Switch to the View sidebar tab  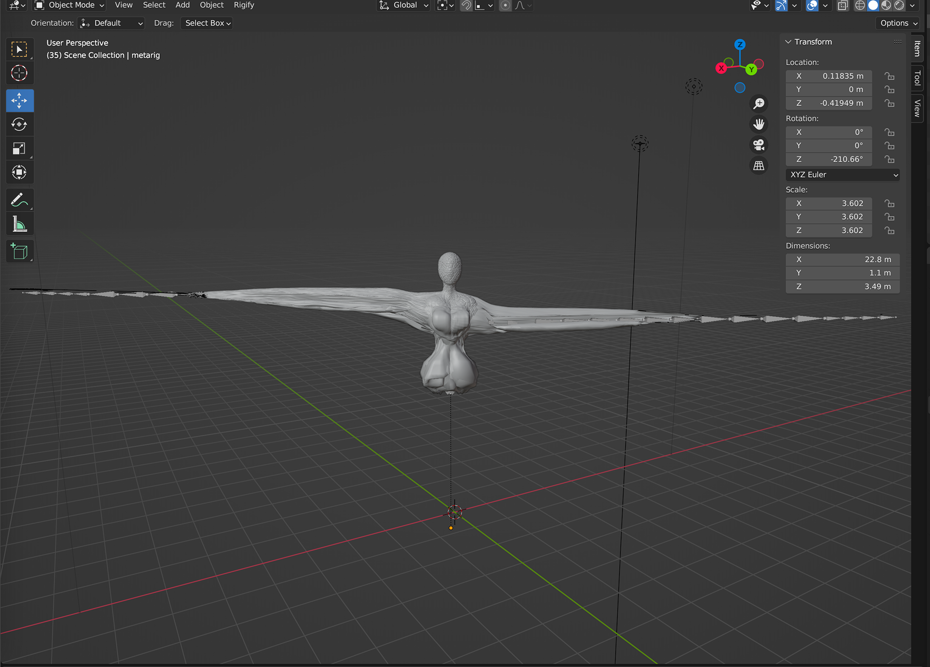pos(917,108)
